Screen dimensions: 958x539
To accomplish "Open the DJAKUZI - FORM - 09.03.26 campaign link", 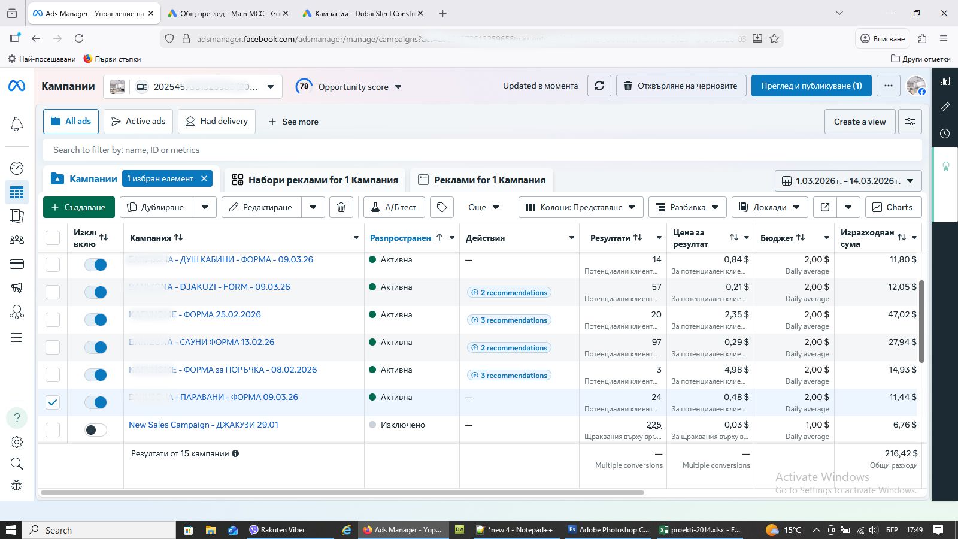I will click(210, 287).
